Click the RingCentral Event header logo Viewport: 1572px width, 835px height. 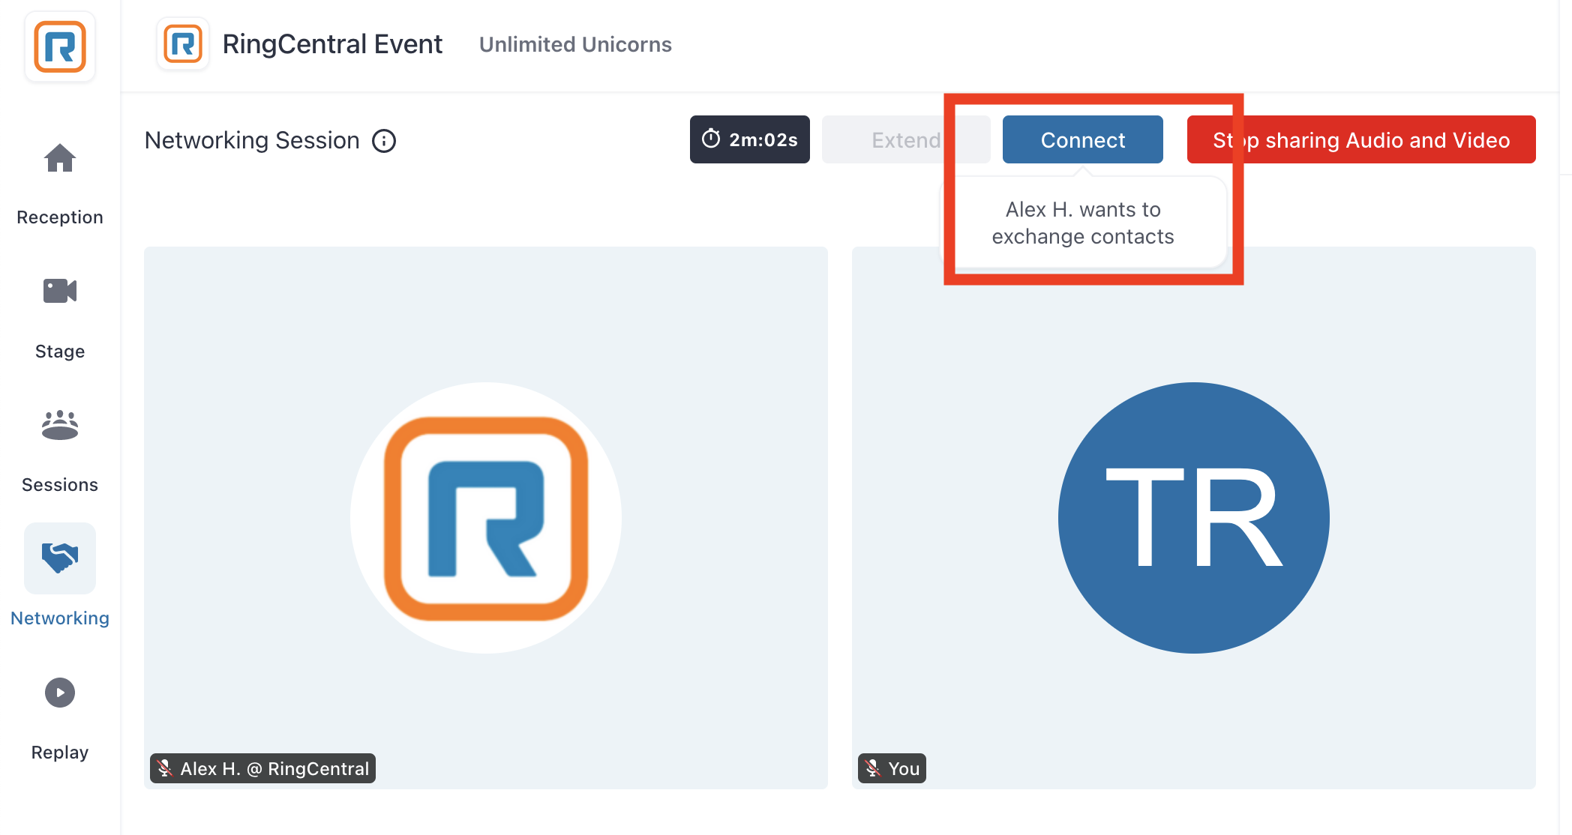point(183,44)
